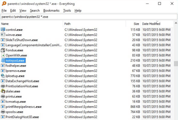Click the date modified cell of dialer.exe
Viewport: 178px width, 120px height.
pos(157,91)
